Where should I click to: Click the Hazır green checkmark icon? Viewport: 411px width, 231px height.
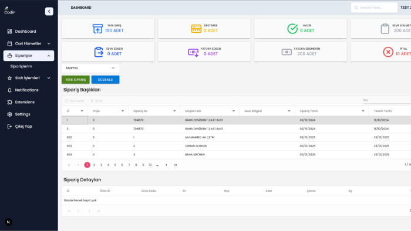tap(292, 29)
